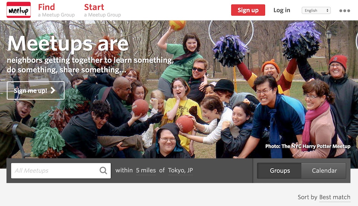358x206 pixels.
Task: Switch to the Groups view
Action: (280, 171)
